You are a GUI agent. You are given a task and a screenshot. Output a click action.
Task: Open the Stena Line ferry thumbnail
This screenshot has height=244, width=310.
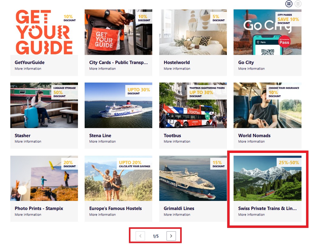tap(118, 105)
